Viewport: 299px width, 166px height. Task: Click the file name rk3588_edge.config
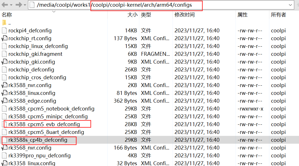[x=32, y=101]
